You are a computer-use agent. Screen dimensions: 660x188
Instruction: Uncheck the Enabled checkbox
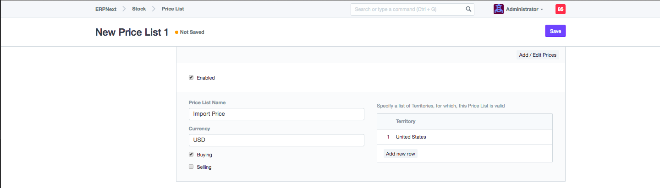(191, 77)
